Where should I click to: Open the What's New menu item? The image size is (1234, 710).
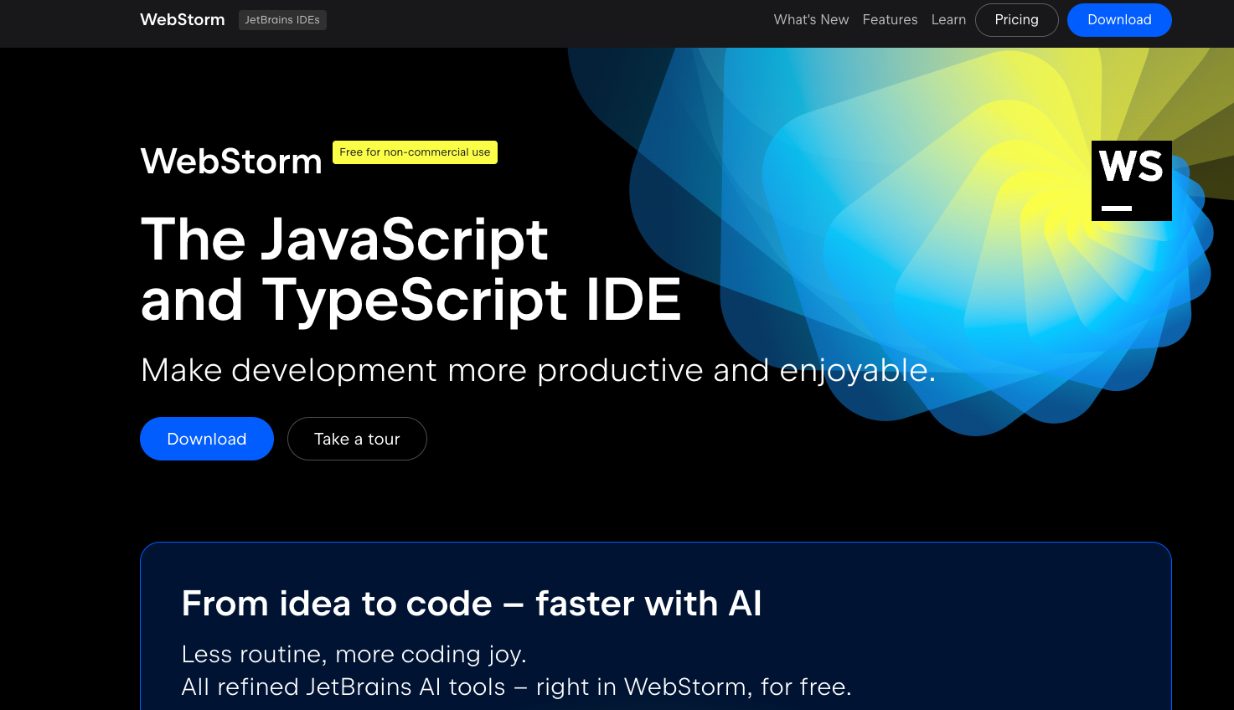coord(811,20)
